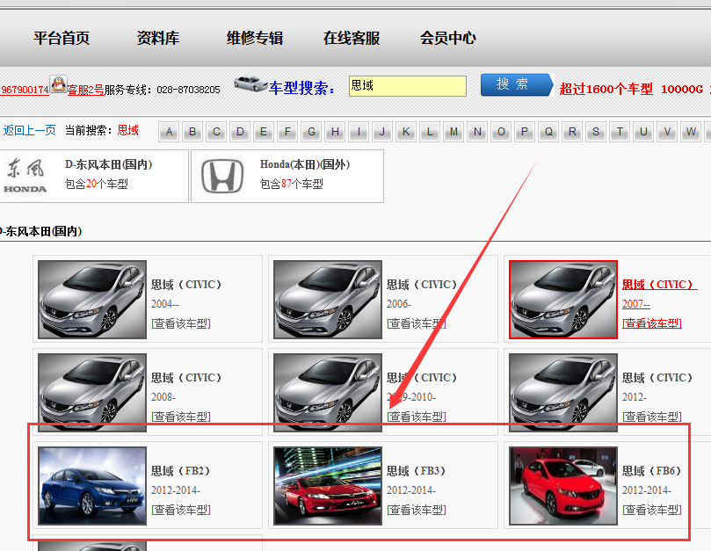Filter by letter I

coord(359,132)
